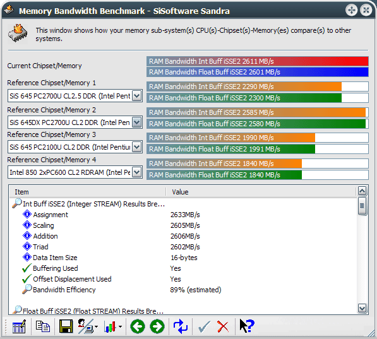The height and width of the screenshot is (339, 377).
Task: Click the magnifier icon beside Float Buff iSSE2 results
Action: (x=17, y=310)
